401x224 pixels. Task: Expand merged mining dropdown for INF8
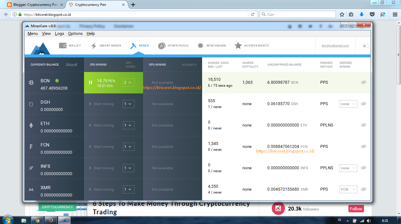348,168
